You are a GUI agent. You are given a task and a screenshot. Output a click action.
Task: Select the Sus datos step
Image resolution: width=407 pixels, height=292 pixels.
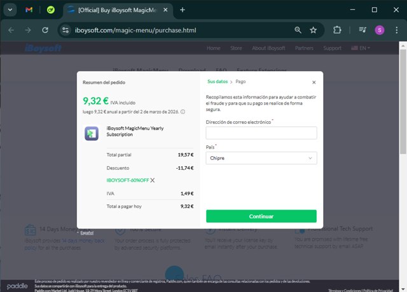pos(217,82)
